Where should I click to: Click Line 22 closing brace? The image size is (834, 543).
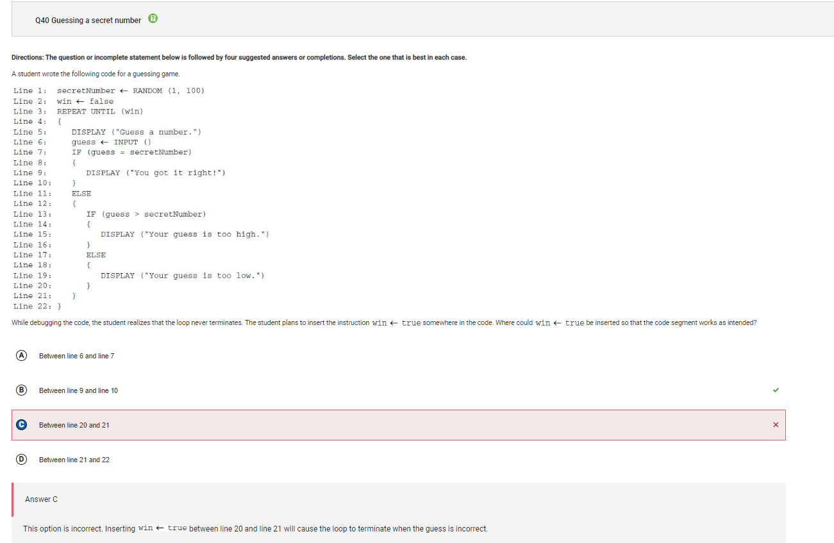tap(59, 306)
